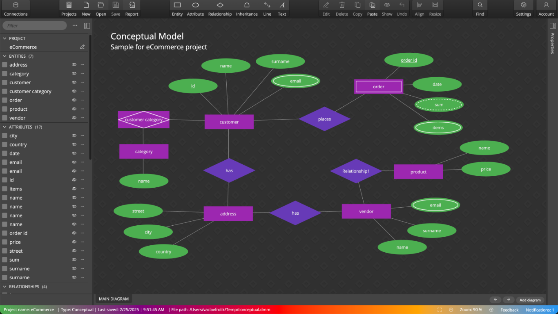Open the Find tool
This screenshot has width=558, height=314.
[480, 9]
